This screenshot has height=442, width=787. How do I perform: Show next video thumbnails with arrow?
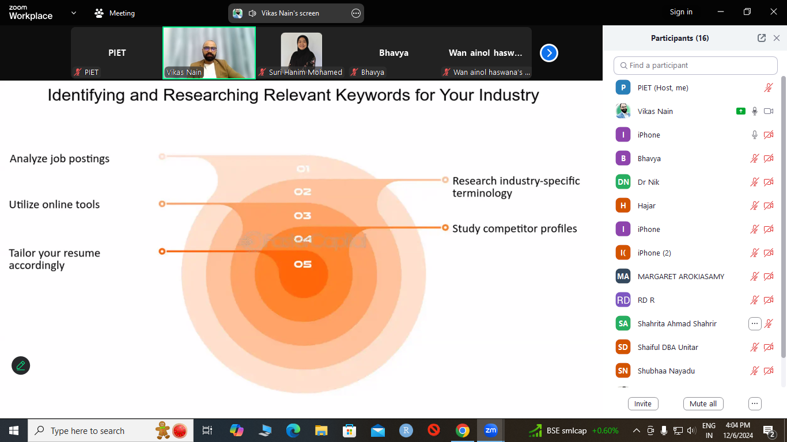click(548, 53)
